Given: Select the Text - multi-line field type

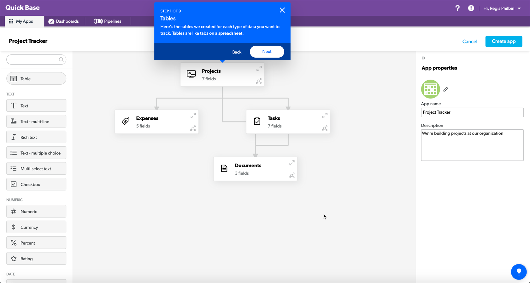Looking at the screenshot, I should [36, 122].
